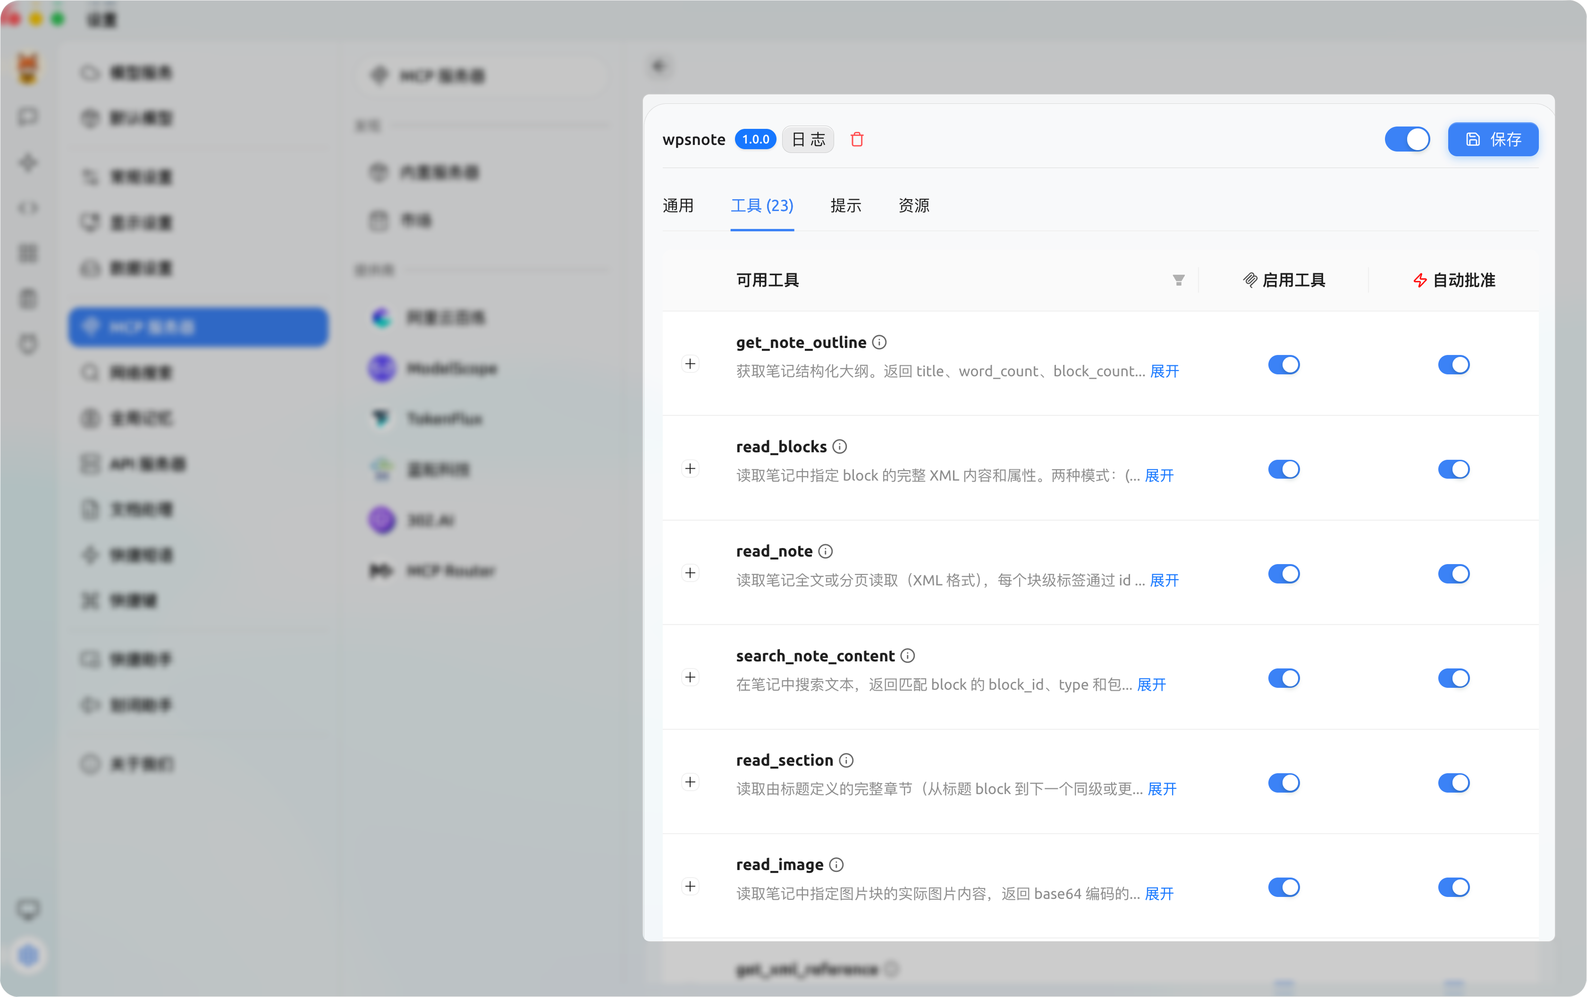Click 展开 link in read_section description
1587x997 pixels.
click(1161, 789)
